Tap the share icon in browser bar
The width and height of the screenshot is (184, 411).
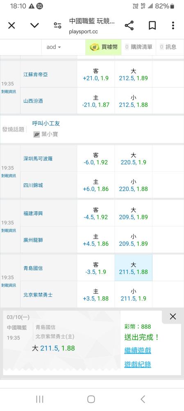tap(129, 25)
